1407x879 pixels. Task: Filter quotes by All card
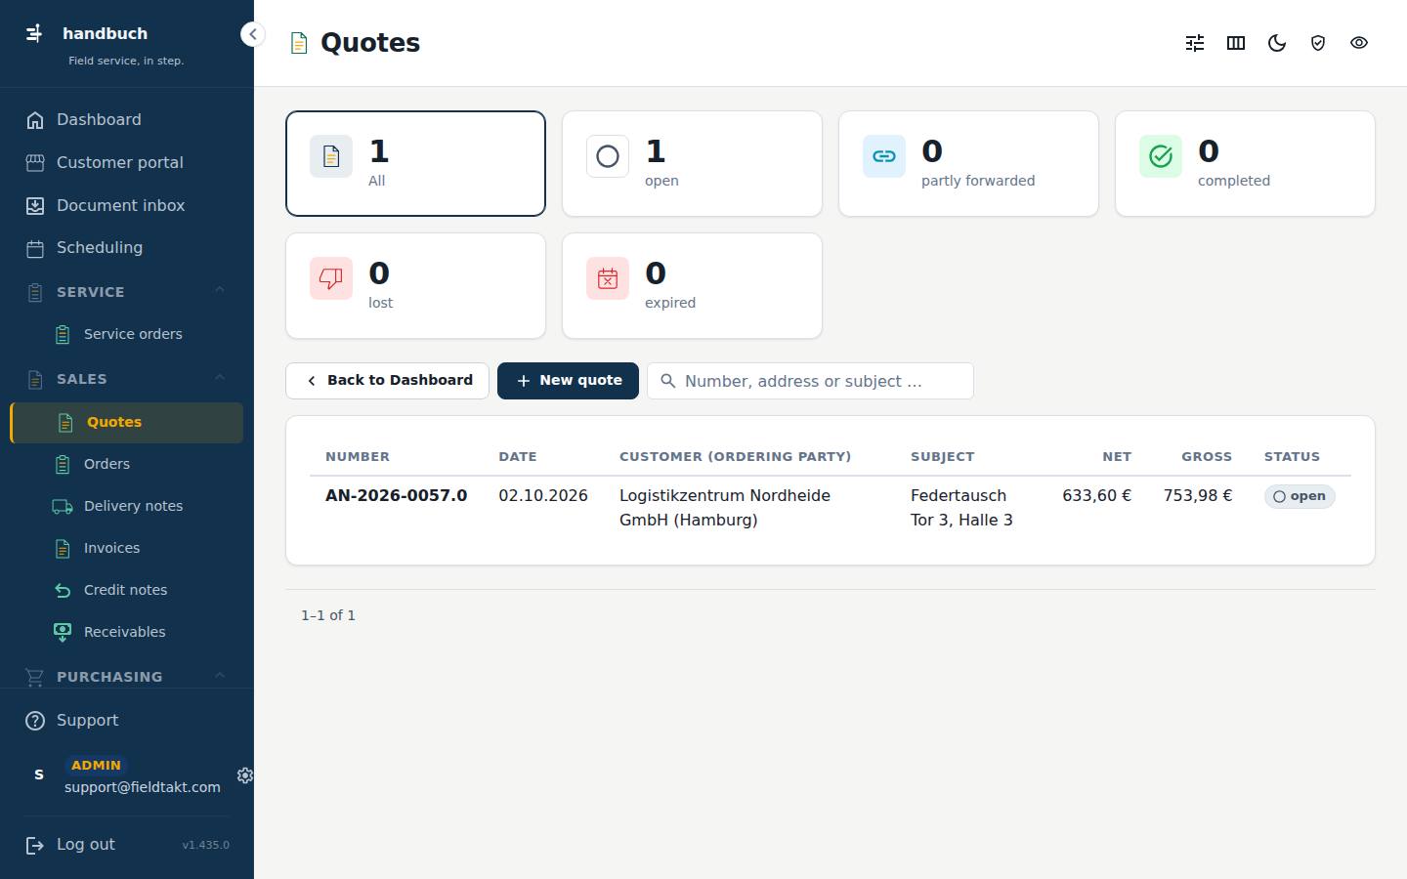coord(415,163)
